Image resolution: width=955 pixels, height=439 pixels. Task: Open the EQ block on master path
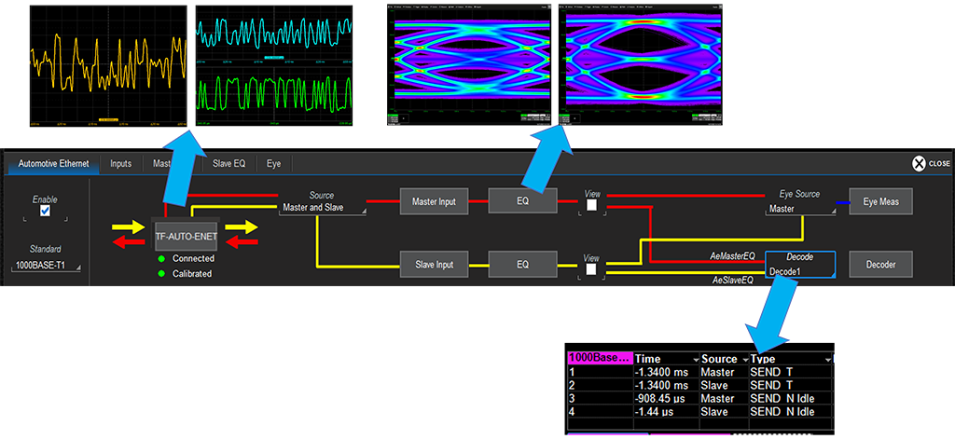(x=522, y=200)
